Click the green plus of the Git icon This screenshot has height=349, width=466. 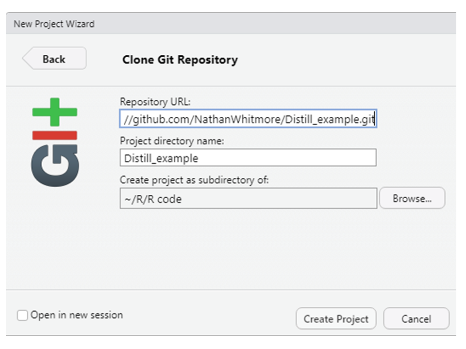(x=55, y=112)
